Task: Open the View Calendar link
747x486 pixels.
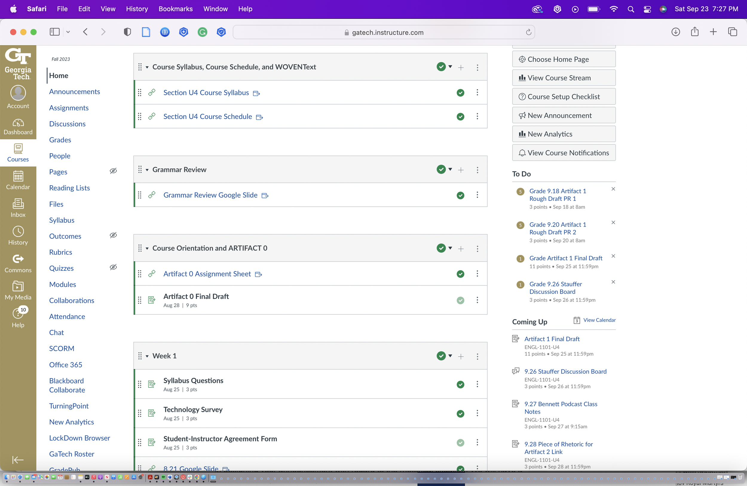Action: click(x=599, y=320)
